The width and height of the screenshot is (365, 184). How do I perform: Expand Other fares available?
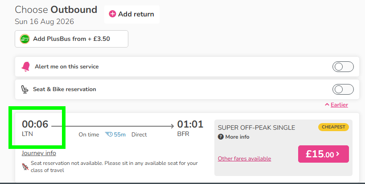(244, 159)
